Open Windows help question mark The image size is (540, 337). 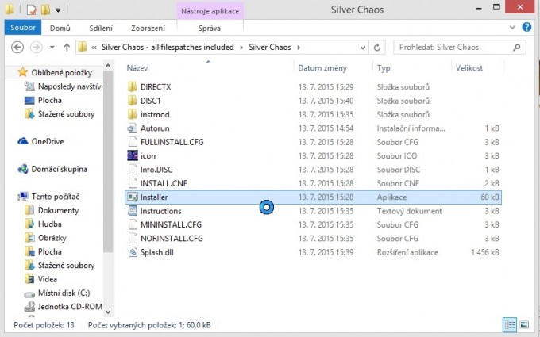point(526,27)
